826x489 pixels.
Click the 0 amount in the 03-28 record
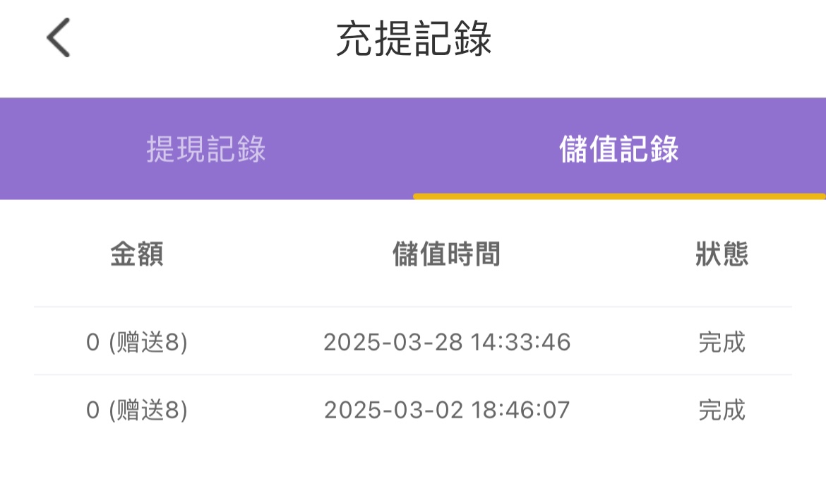click(x=92, y=343)
